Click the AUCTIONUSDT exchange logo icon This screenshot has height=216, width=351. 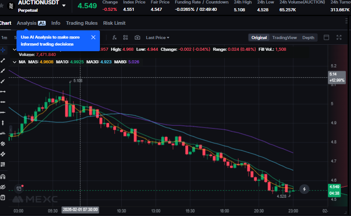[11, 6]
